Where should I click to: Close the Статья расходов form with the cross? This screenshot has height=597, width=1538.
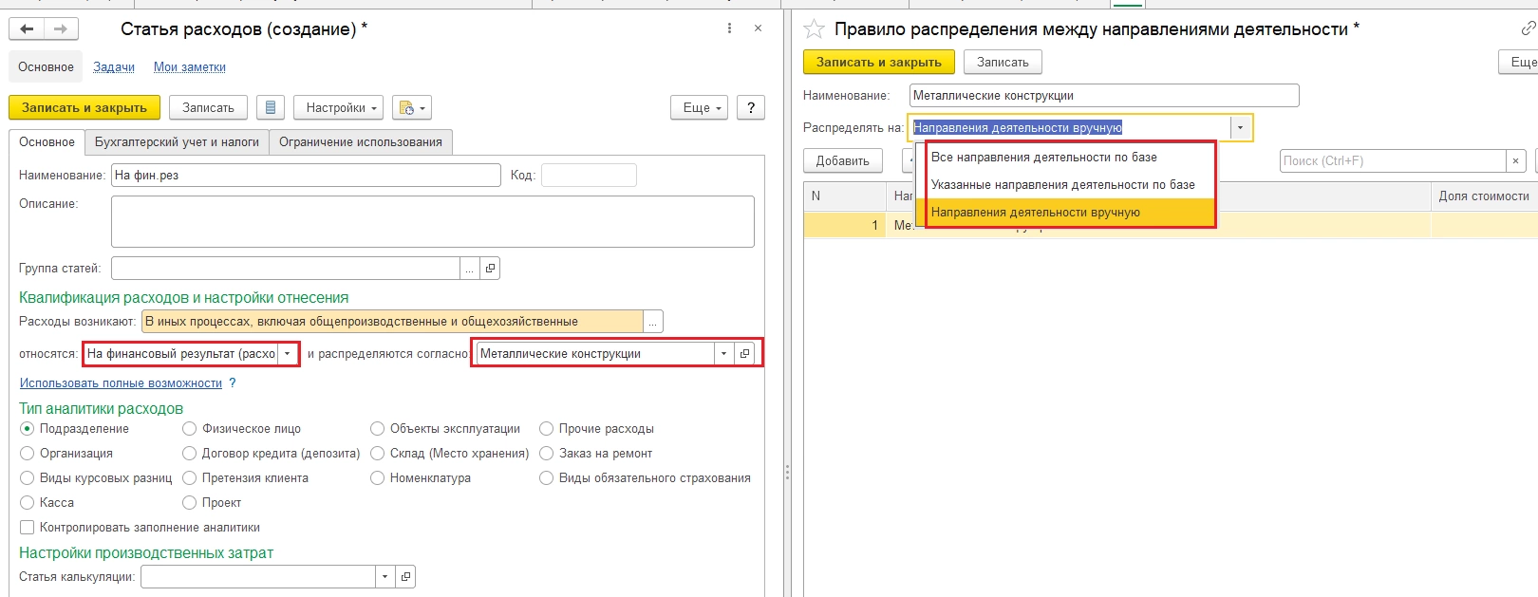[758, 28]
